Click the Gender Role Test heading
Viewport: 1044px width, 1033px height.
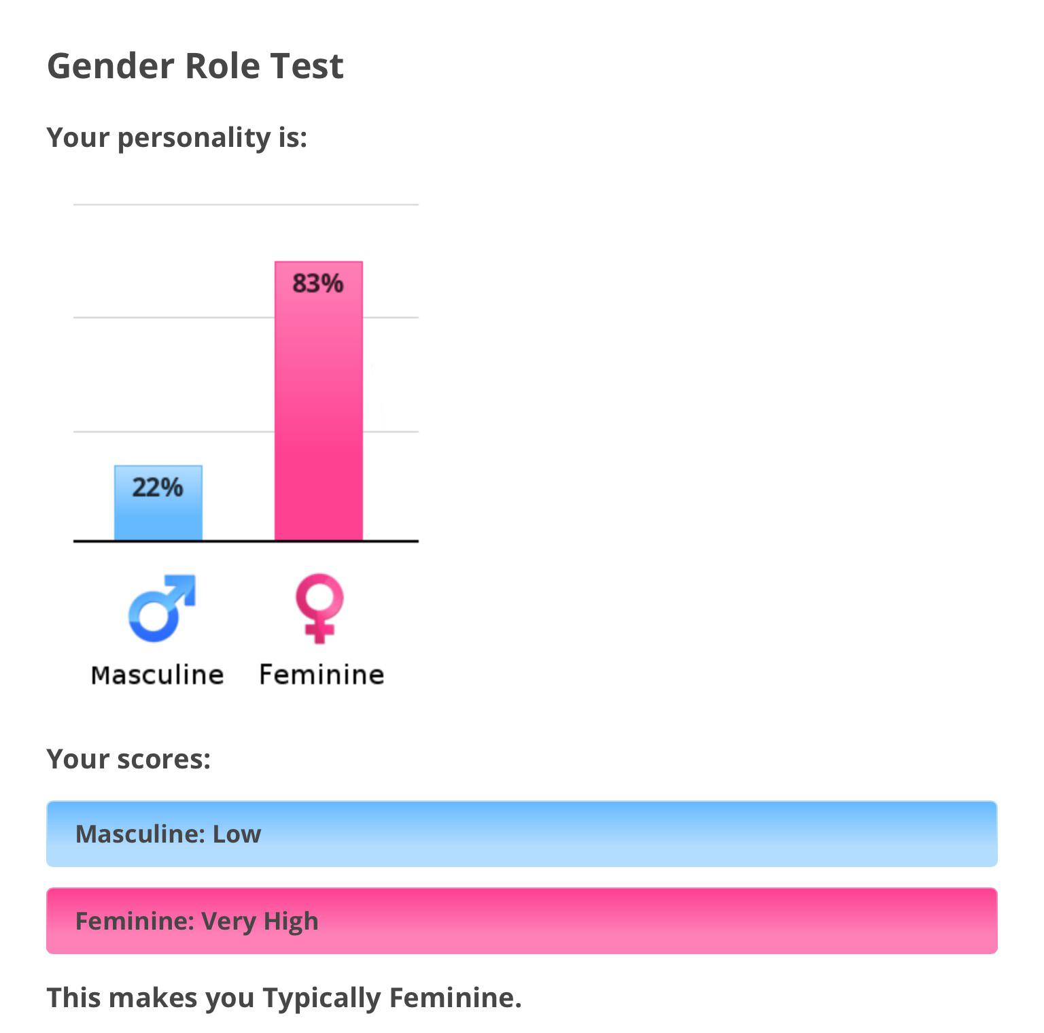pyautogui.click(x=195, y=66)
